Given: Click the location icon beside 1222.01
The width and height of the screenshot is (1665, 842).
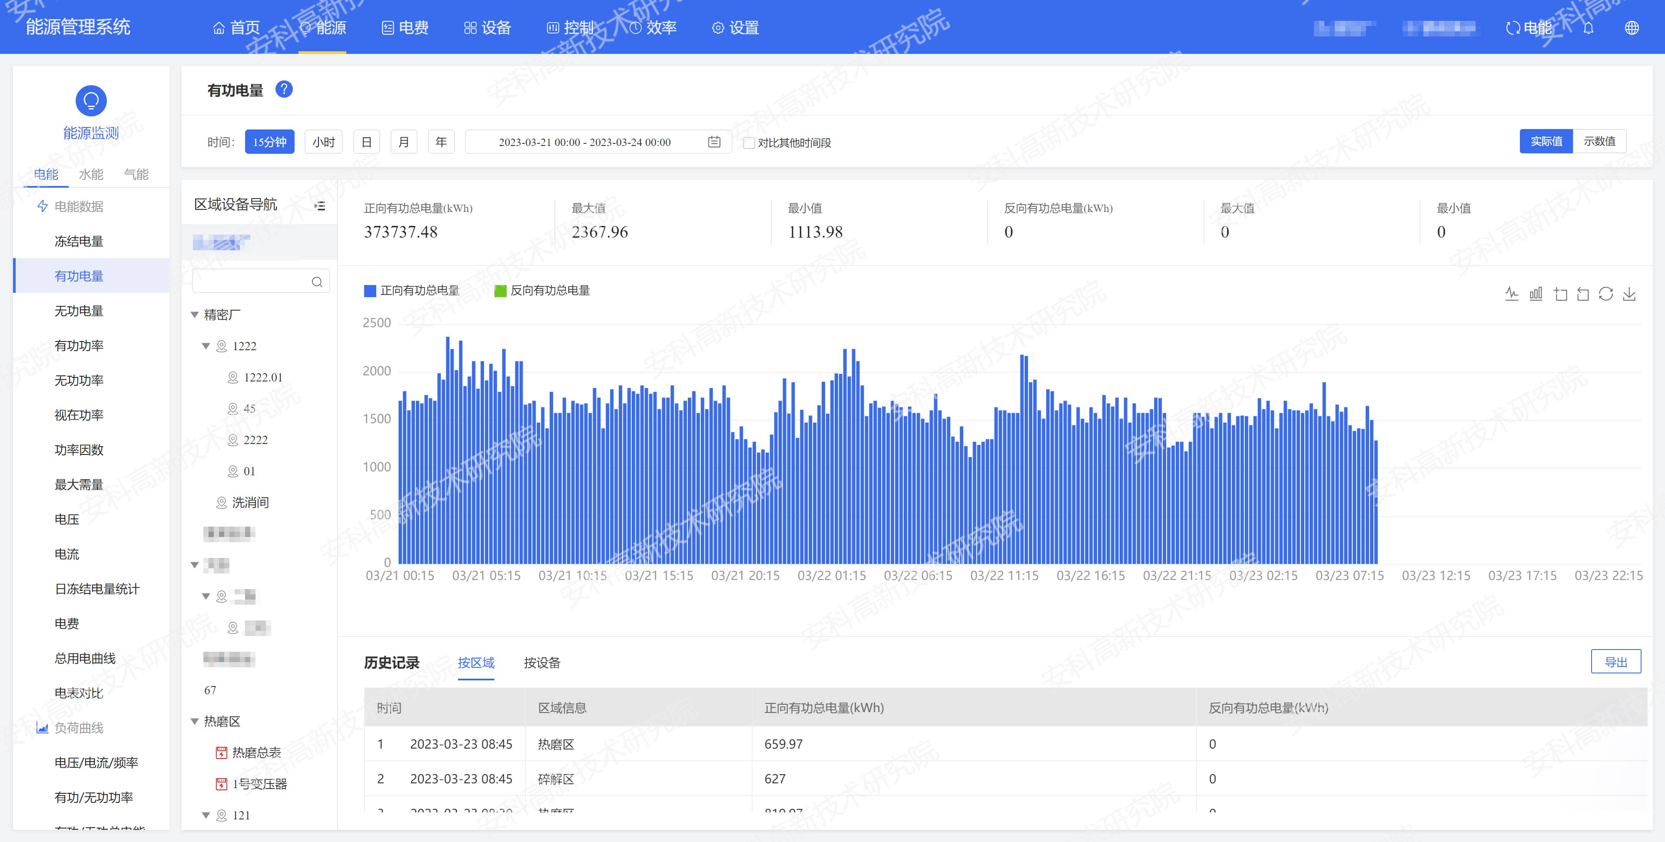Looking at the screenshot, I should (233, 378).
